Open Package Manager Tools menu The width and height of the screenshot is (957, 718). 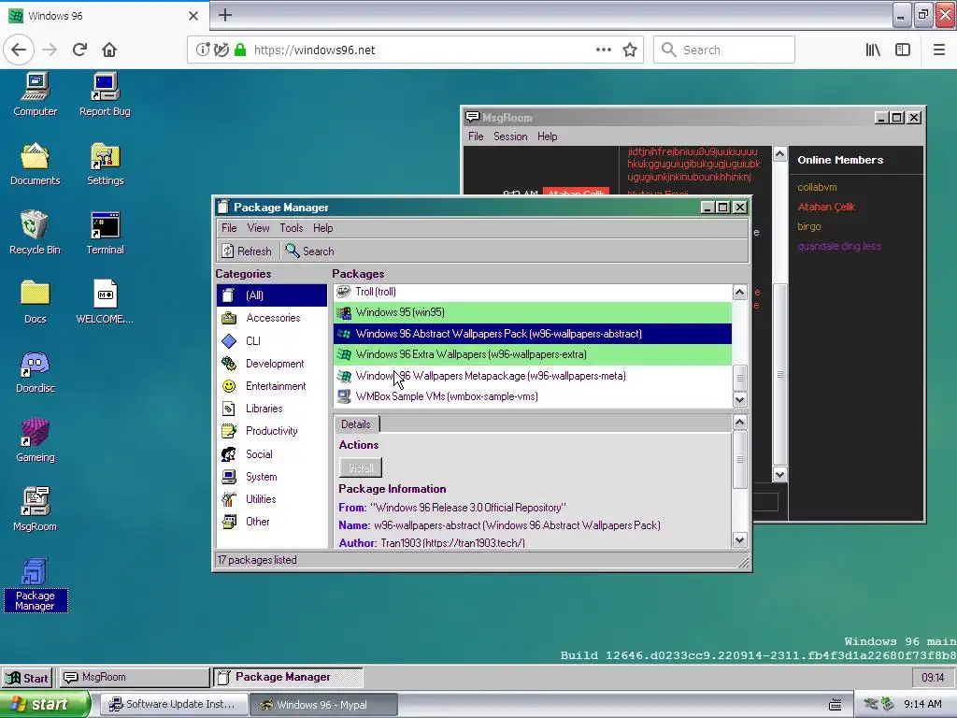292,228
